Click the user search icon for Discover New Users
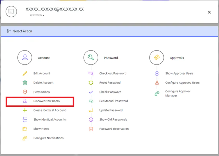This screenshot has height=156, width=219. (x=25, y=101)
